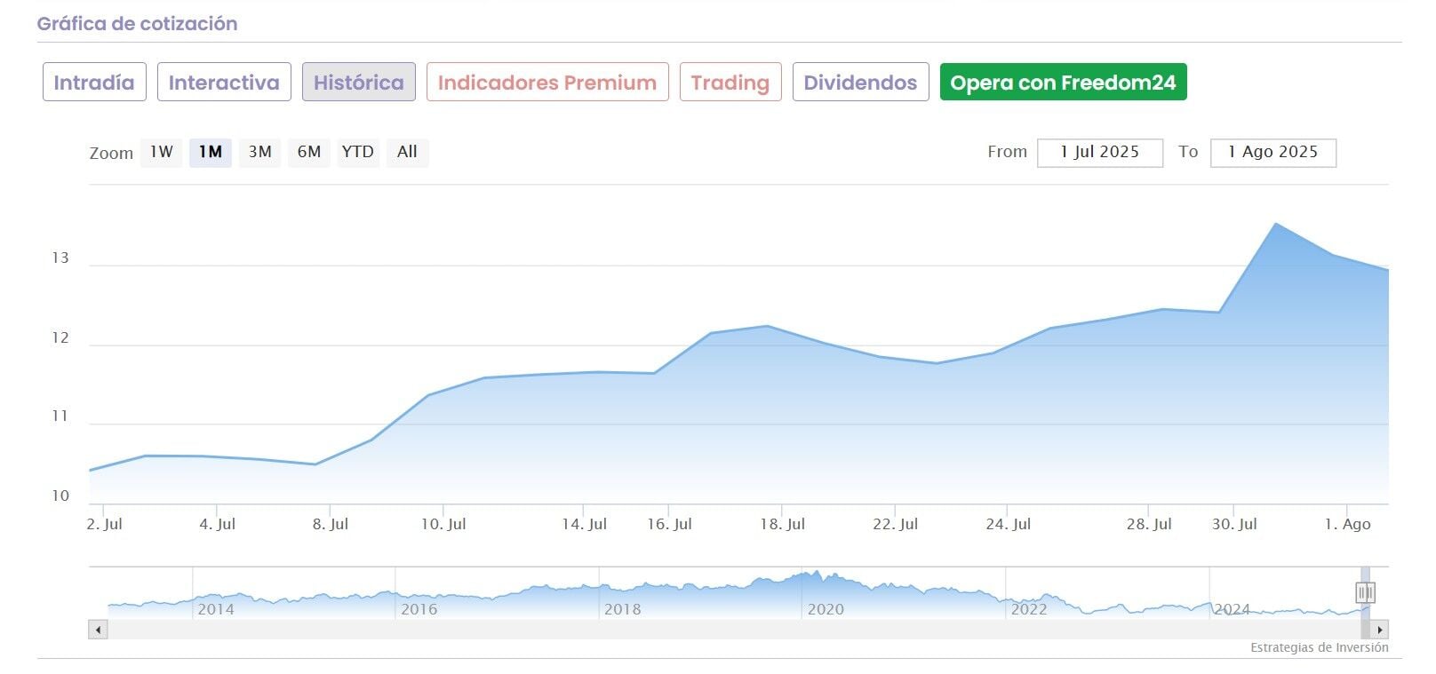The height and width of the screenshot is (674, 1436).
Task: Set zoom to YTD
Action: (x=358, y=152)
